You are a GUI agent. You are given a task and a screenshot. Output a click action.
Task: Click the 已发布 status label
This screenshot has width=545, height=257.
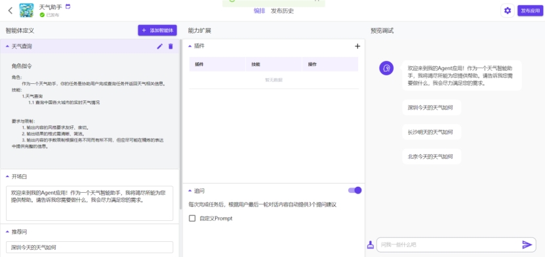pos(52,15)
